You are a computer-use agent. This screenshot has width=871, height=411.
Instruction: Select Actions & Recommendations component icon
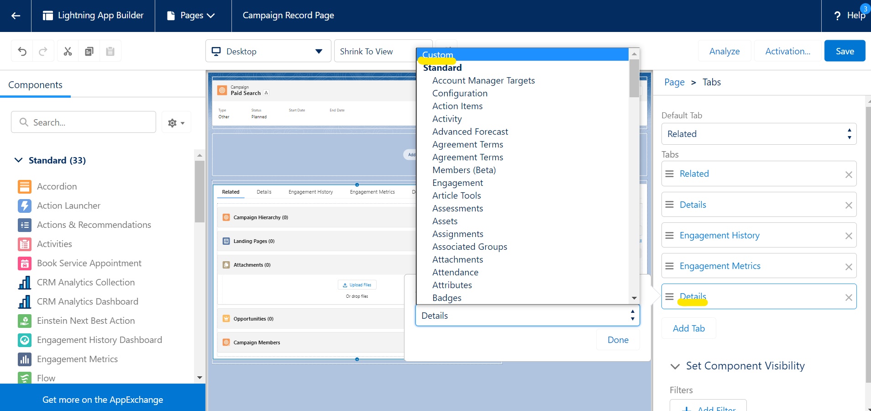pyautogui.click(x=25, y=225)
